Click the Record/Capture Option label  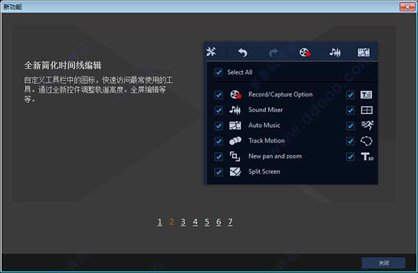(281, 94)
